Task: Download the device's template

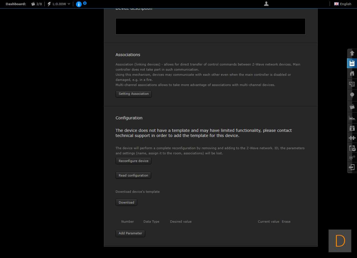Action: [x=126, y=202]
